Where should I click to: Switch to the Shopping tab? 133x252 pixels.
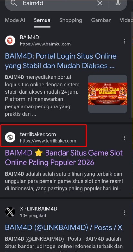71,20
